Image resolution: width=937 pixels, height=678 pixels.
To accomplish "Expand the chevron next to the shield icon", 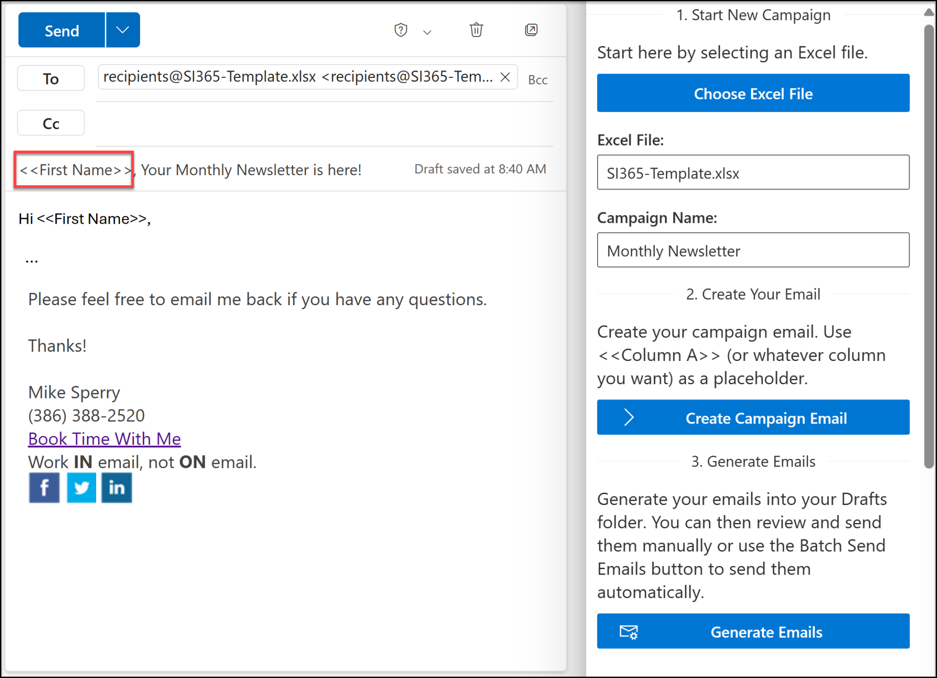I will click(426, 32).
